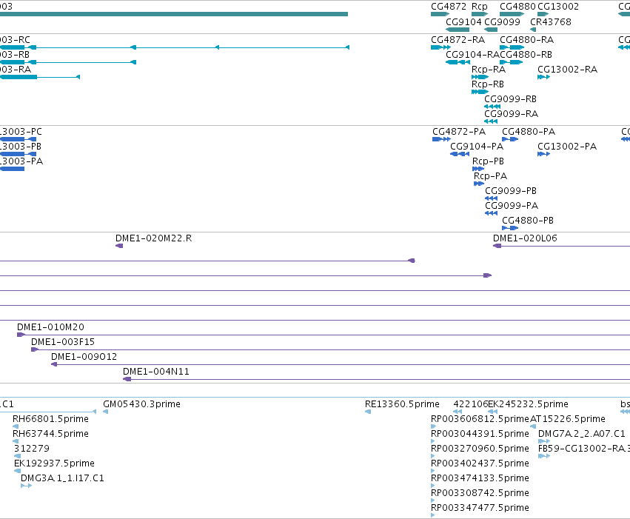Click the FB59-CG13002-RA EST label
Viewport: 630px width, 519px height.
point(584,449)
